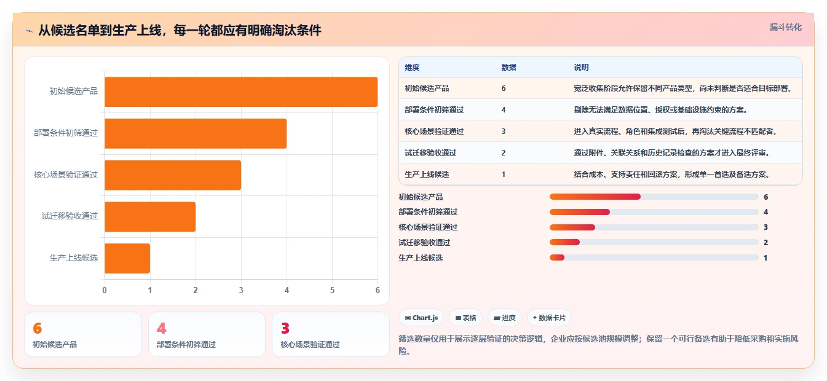Viewport: 827px width, 381px height.
Task: Select the 表格 chip
Action: tap(466, 318)
